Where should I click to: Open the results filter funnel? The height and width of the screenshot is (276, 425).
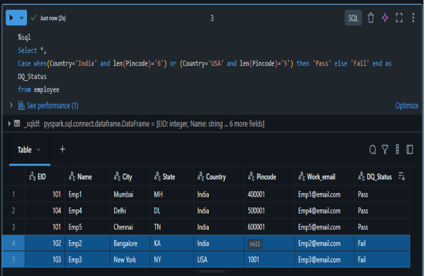click(385, 149)
